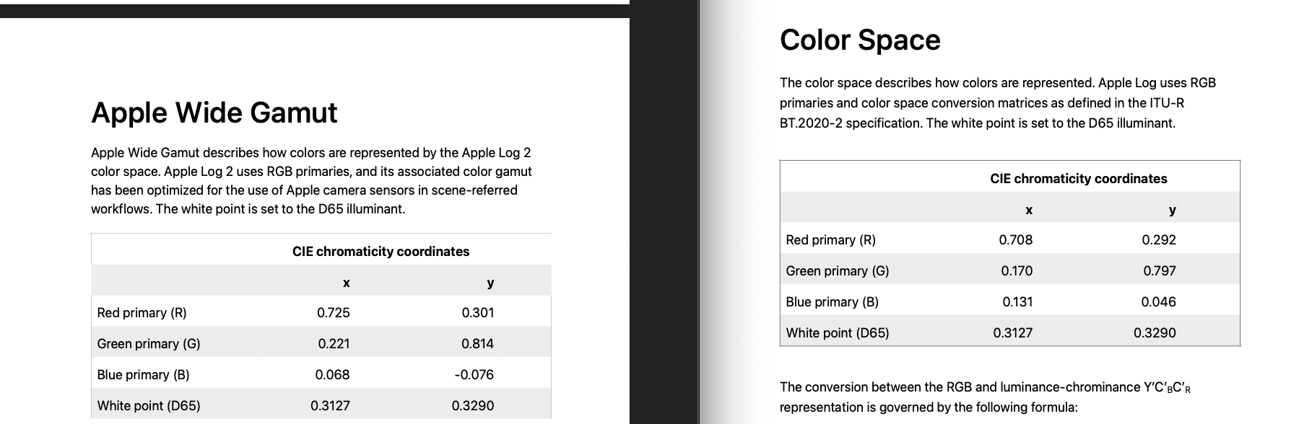1291x424 pixels.
Task: Click "Red primary (R)" in Apple Wide Gamut table
Action: [142, 313]
